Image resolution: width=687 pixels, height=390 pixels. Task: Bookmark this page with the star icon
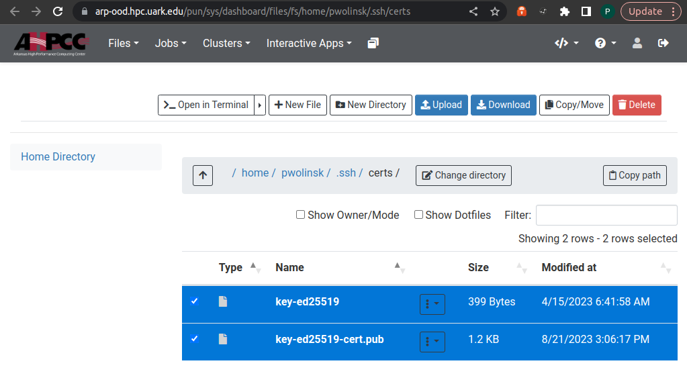(495, 11)
